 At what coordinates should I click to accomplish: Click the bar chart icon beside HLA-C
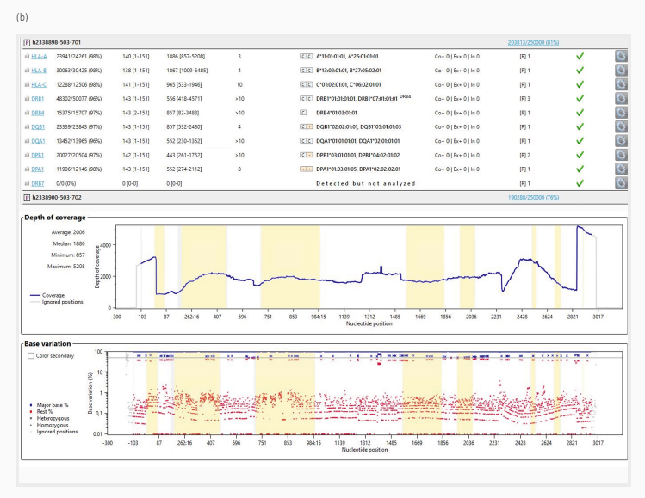[28, 85]
